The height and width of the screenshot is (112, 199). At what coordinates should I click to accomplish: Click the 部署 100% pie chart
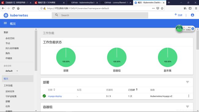click(x=66, y=57)
